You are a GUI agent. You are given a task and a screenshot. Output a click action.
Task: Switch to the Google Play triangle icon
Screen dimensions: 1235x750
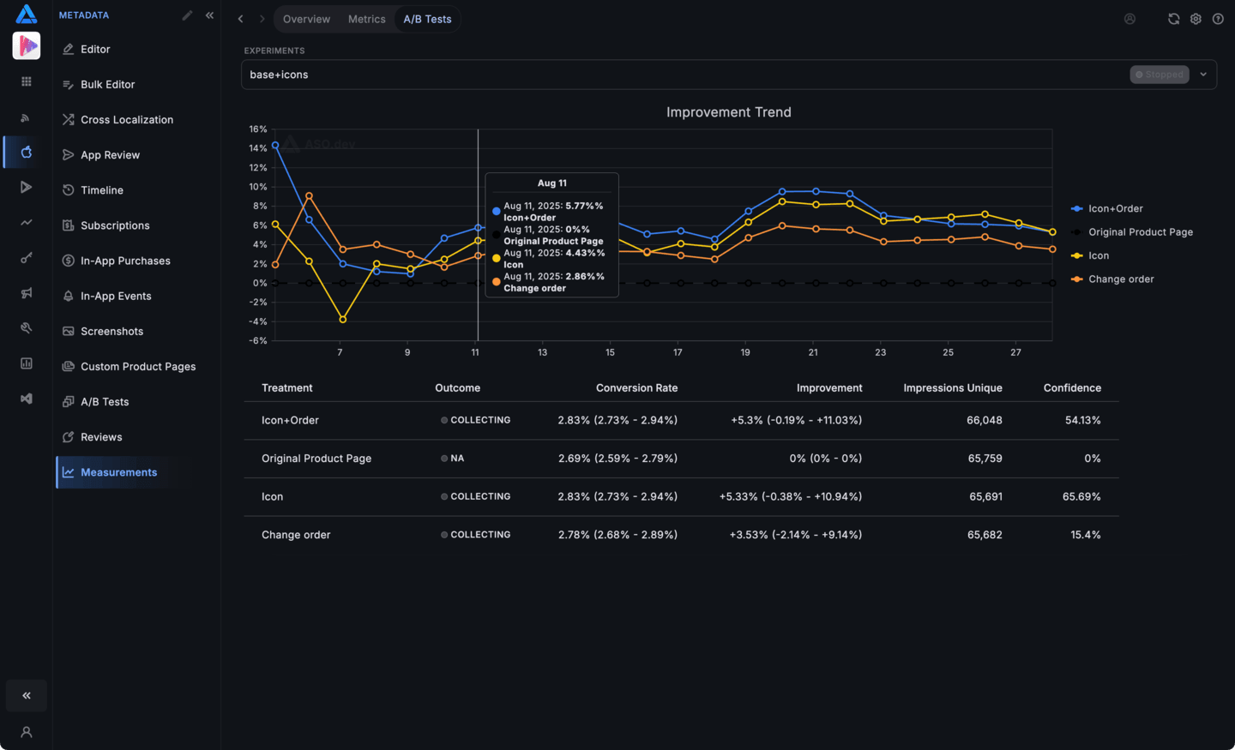click(x=27, y=187)
